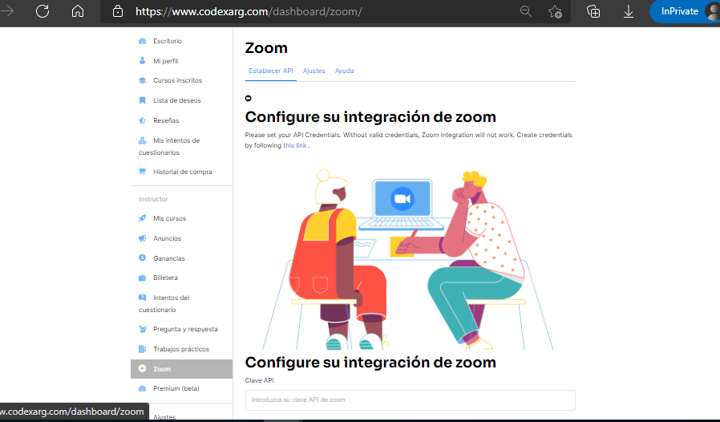Switch to the Ajustes tab
This screenshot has height=422, width=720.
click(x=314, y=71)
